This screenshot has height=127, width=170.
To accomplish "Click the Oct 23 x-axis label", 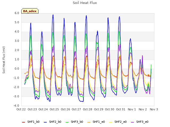I will (32, 109).
